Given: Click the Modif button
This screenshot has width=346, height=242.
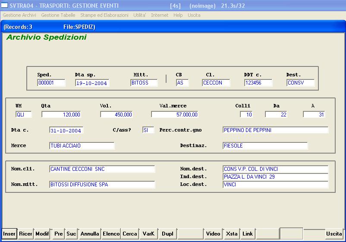Looking at the screenshot, I should click(x=42, y=234).
